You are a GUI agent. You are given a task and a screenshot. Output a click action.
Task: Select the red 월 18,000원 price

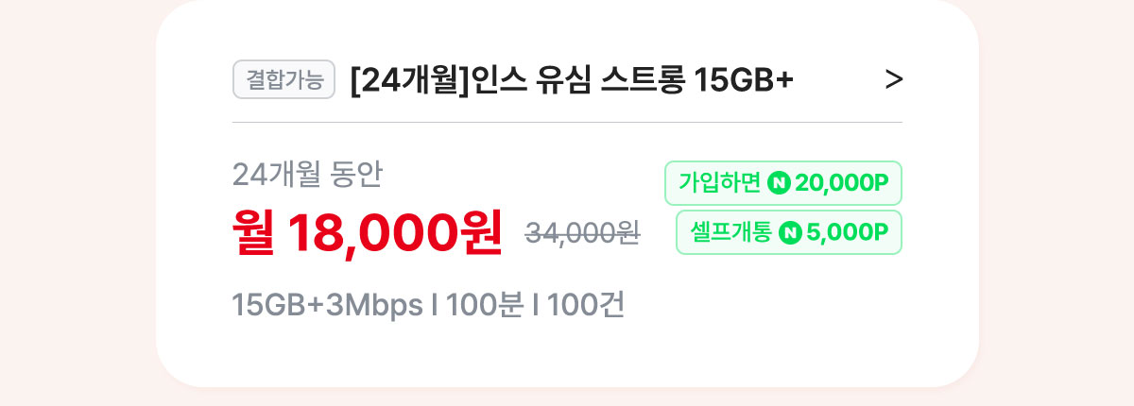click(x=368, y=232)
